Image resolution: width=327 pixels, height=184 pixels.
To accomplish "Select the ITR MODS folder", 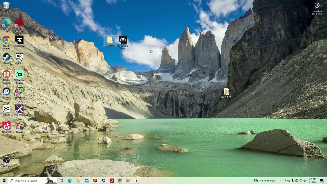I will pyautogui.click(x=110, y=41).
